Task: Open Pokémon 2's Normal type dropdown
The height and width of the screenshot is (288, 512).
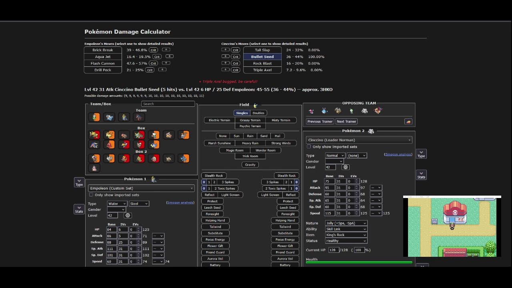Action: pos(335,156)
